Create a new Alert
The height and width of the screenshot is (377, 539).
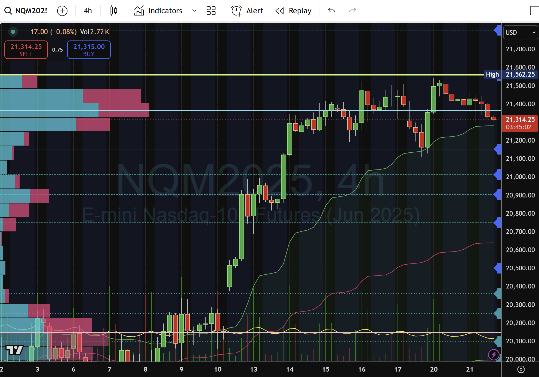[x=247, y=11]
